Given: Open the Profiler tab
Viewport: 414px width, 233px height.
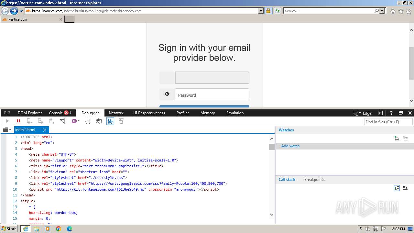Looking at the screenshot, I should tap(183, 113).
